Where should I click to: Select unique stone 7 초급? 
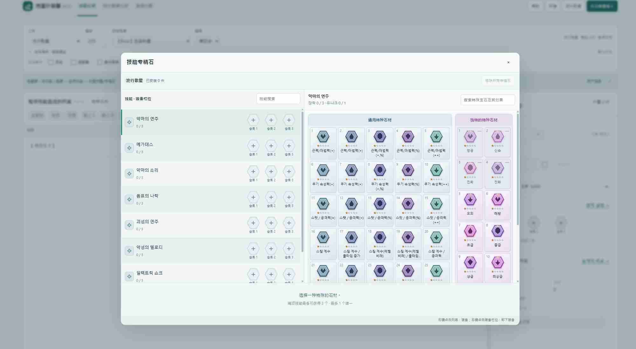[470, 237]
